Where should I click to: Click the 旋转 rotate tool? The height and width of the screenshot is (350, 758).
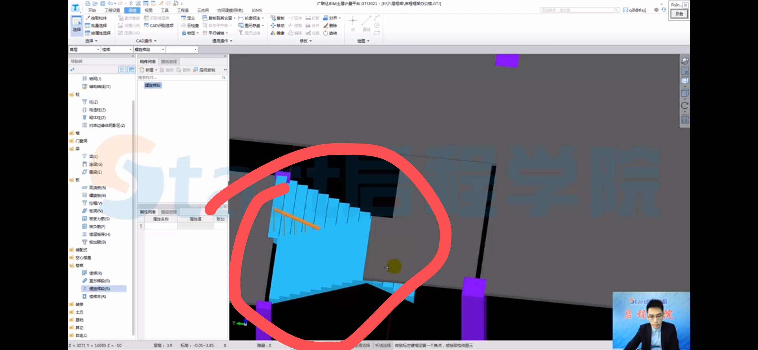tap(330, 33)
